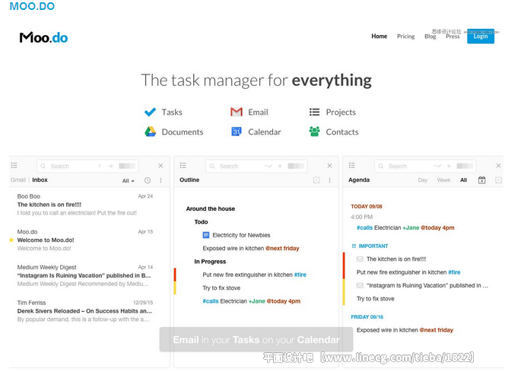The width and height of the screenshot is (505, 372).
Task: Click the blue Tasks checkmark icon
Action: pos(150,112)
